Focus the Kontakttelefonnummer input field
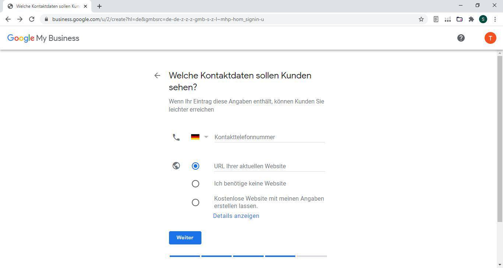Image resolution: width=503 pixels, height=268 pixels. pyautogui.click(x=269, y=137)
